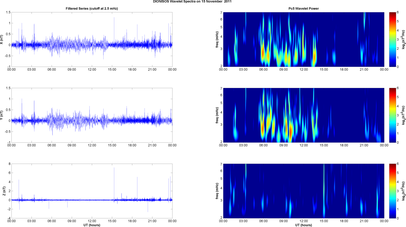Select the "Pc5 Wavelet Power" heading
Screen dimensions: 406x227
pyautogui.click(x=303, y=9)
